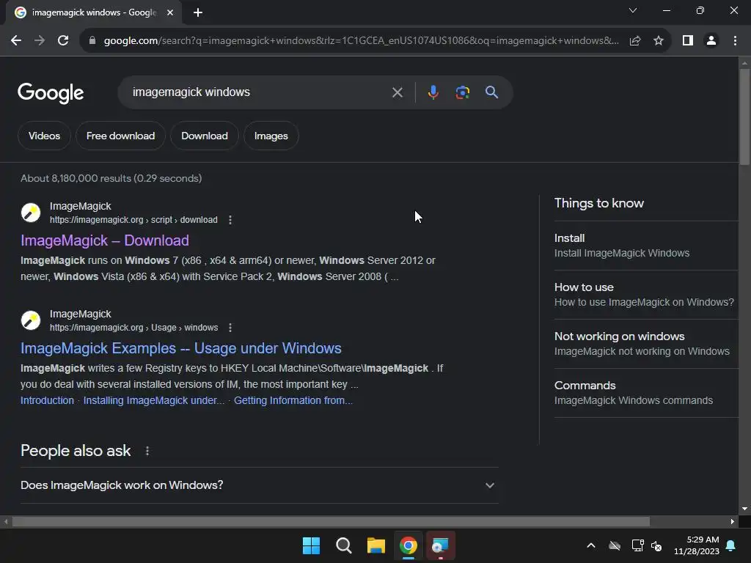The image size is (751, 563).
Task: Click the vertical scrollbar thumb
Action: (x=744, y=117)
